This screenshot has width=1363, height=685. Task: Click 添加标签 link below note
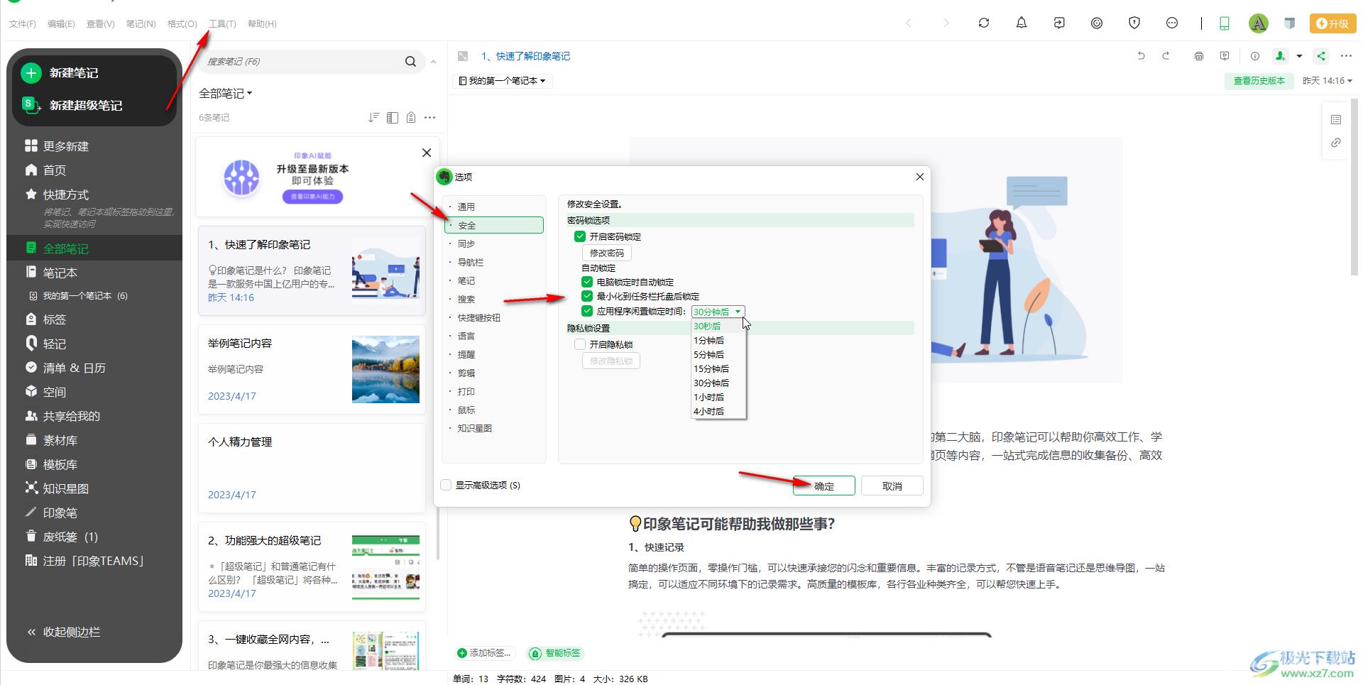(x=483, y=652)
